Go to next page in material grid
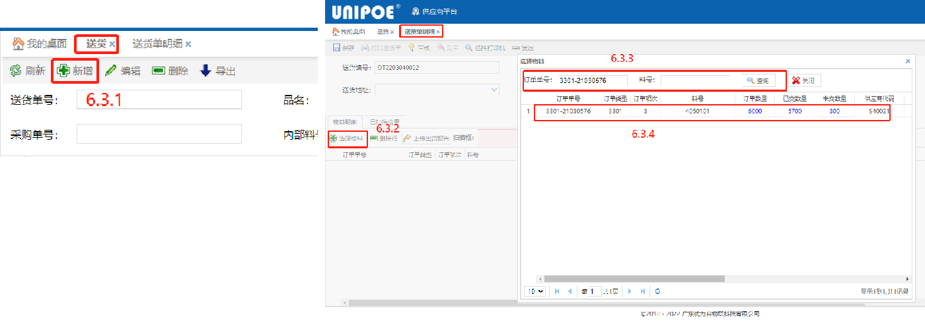 (x=629, y=291)
